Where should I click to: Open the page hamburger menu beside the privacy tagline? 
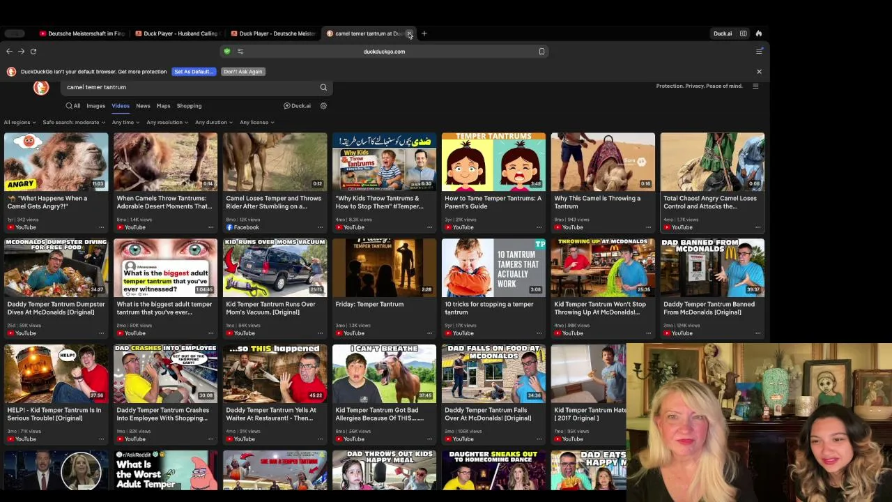coord(755,86)
